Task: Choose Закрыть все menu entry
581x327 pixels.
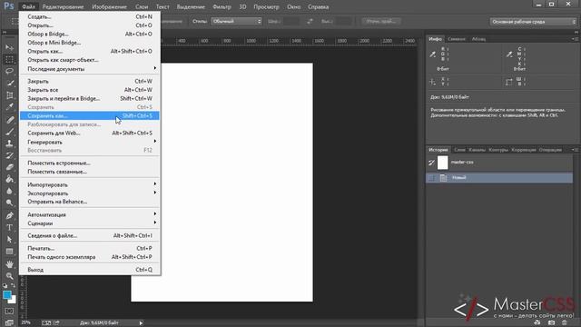Action: (90, 90)
